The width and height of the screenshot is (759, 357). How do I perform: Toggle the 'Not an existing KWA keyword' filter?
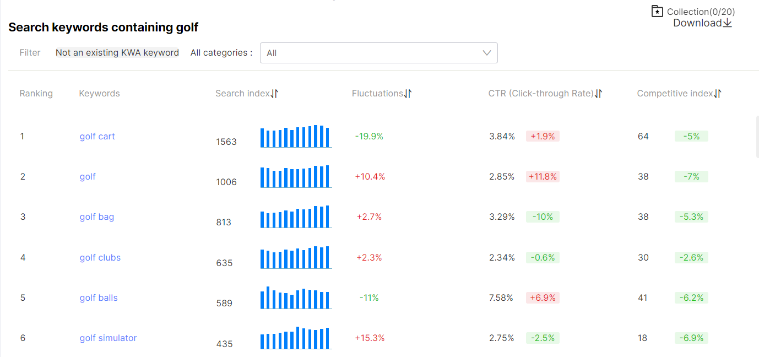pos(117,53)
